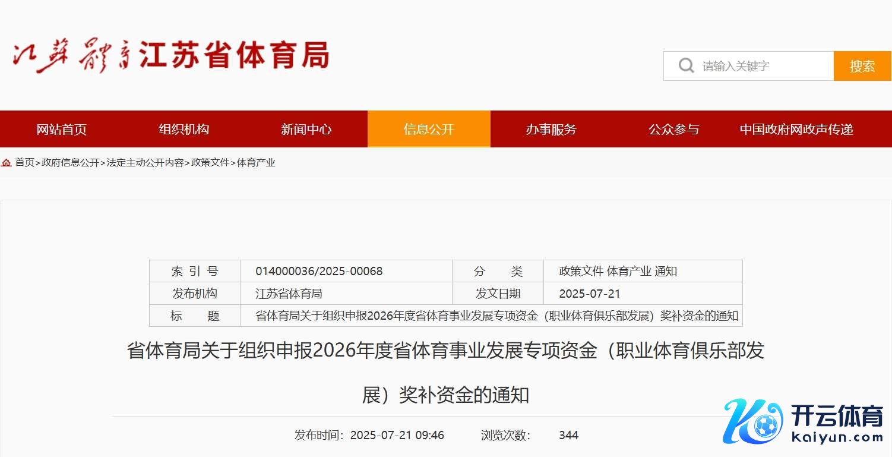892x457 pixels.
Task: Open 中国政府网政声传递 navigation link
Action: coord(796,130)
